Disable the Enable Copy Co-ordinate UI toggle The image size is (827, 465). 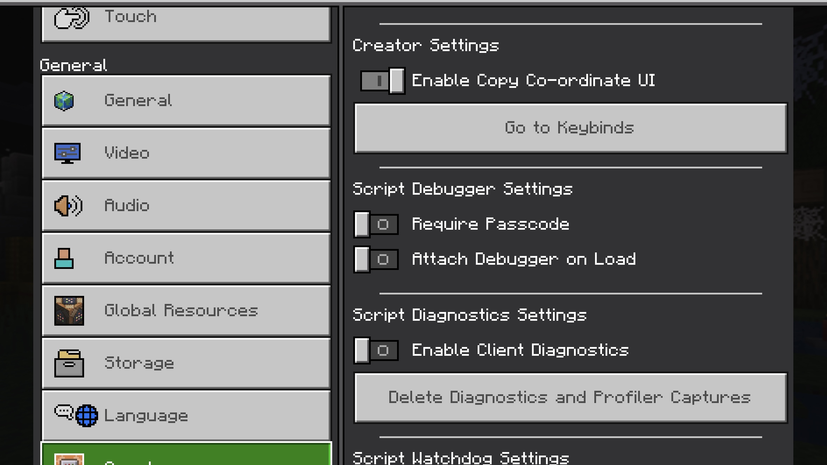[x=382, y=81]
